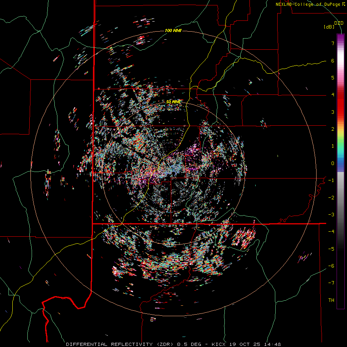Click the 100 NMI range ring label

(x=173, y=30)
